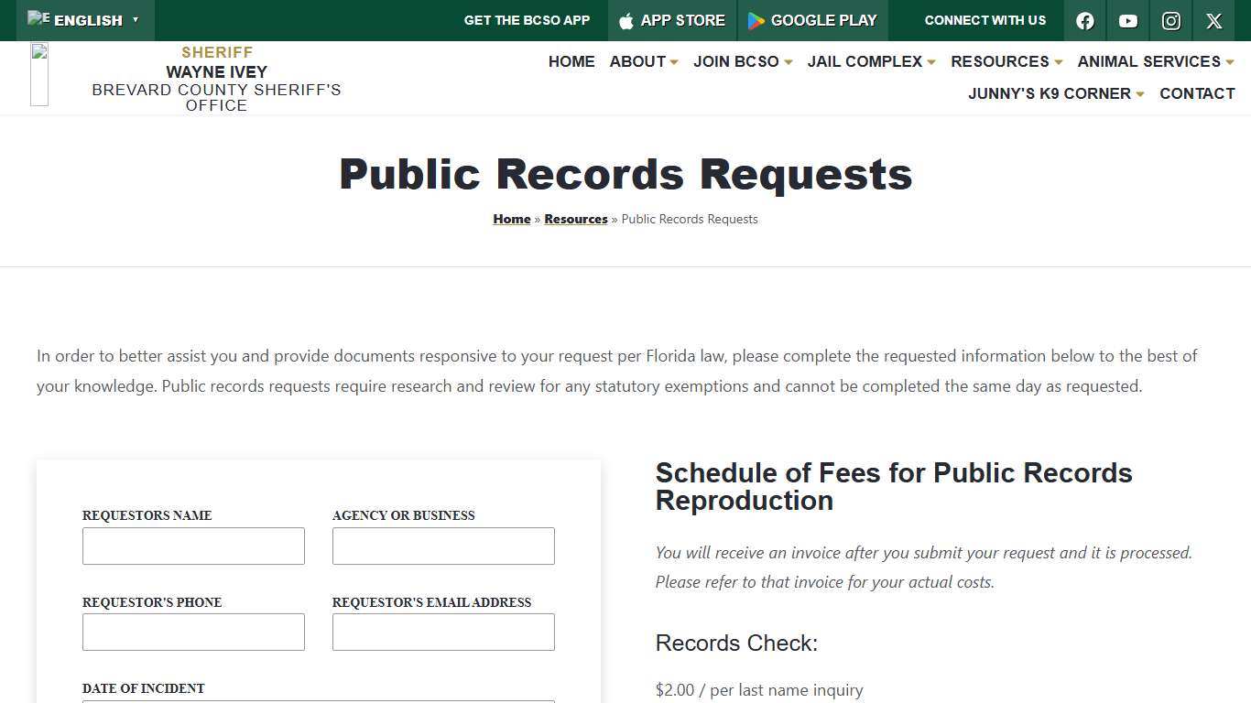
Task: Open the Instagram profile icon
Action: pos(1170,20)
